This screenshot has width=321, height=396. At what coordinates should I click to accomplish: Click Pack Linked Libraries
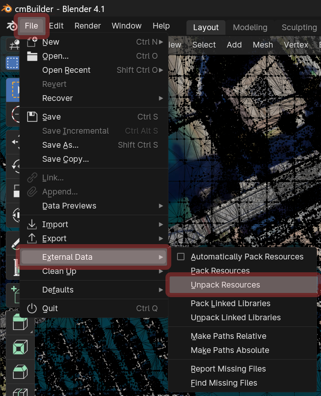[x=242, y=304]
